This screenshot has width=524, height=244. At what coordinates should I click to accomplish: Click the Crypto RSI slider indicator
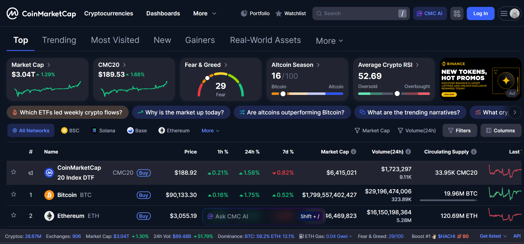point(397,94)
